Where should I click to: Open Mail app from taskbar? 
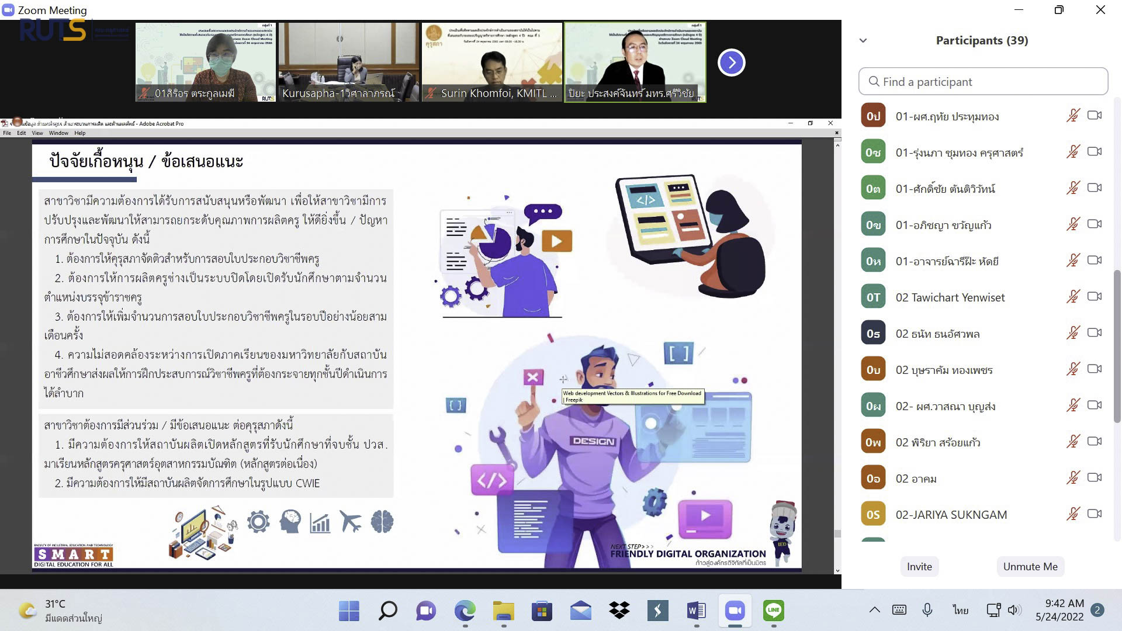(x=580, y=611)
